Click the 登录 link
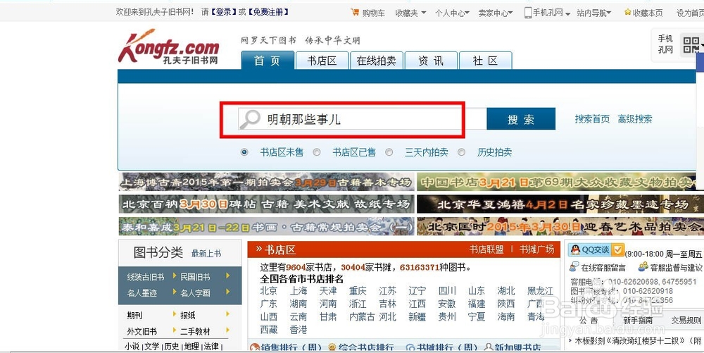Viewport: 704px width, 353px height. click(x=223, y=12)
